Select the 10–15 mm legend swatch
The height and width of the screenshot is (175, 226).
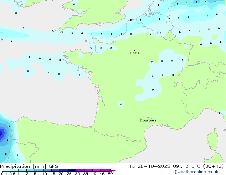[x=47, y=170]
